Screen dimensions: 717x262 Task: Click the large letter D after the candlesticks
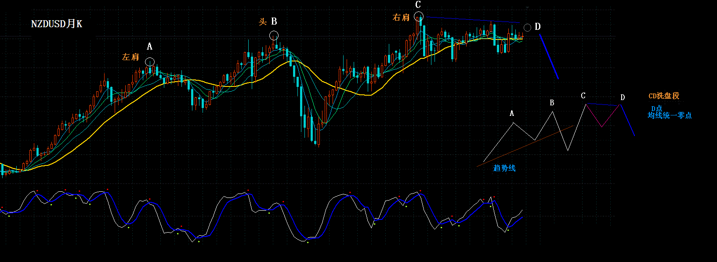click(x=538, y=27)
